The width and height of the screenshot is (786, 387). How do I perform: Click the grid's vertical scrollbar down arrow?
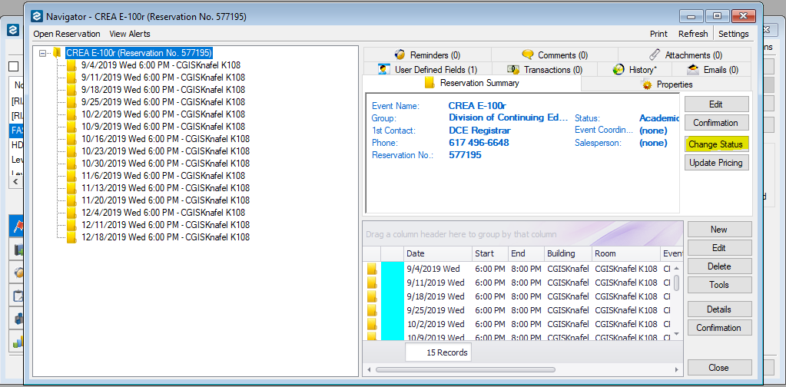677,334
